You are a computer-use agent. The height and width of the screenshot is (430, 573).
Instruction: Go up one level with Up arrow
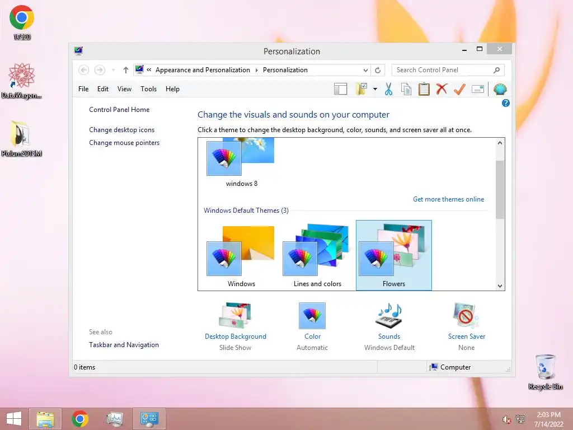tap(126, 70)
